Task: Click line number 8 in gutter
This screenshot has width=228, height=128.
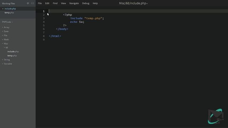Action: 43,36
